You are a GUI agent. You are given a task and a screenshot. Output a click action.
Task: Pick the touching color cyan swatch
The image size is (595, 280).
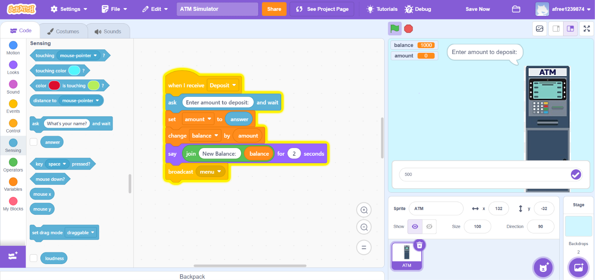click(x=74, y=71)
